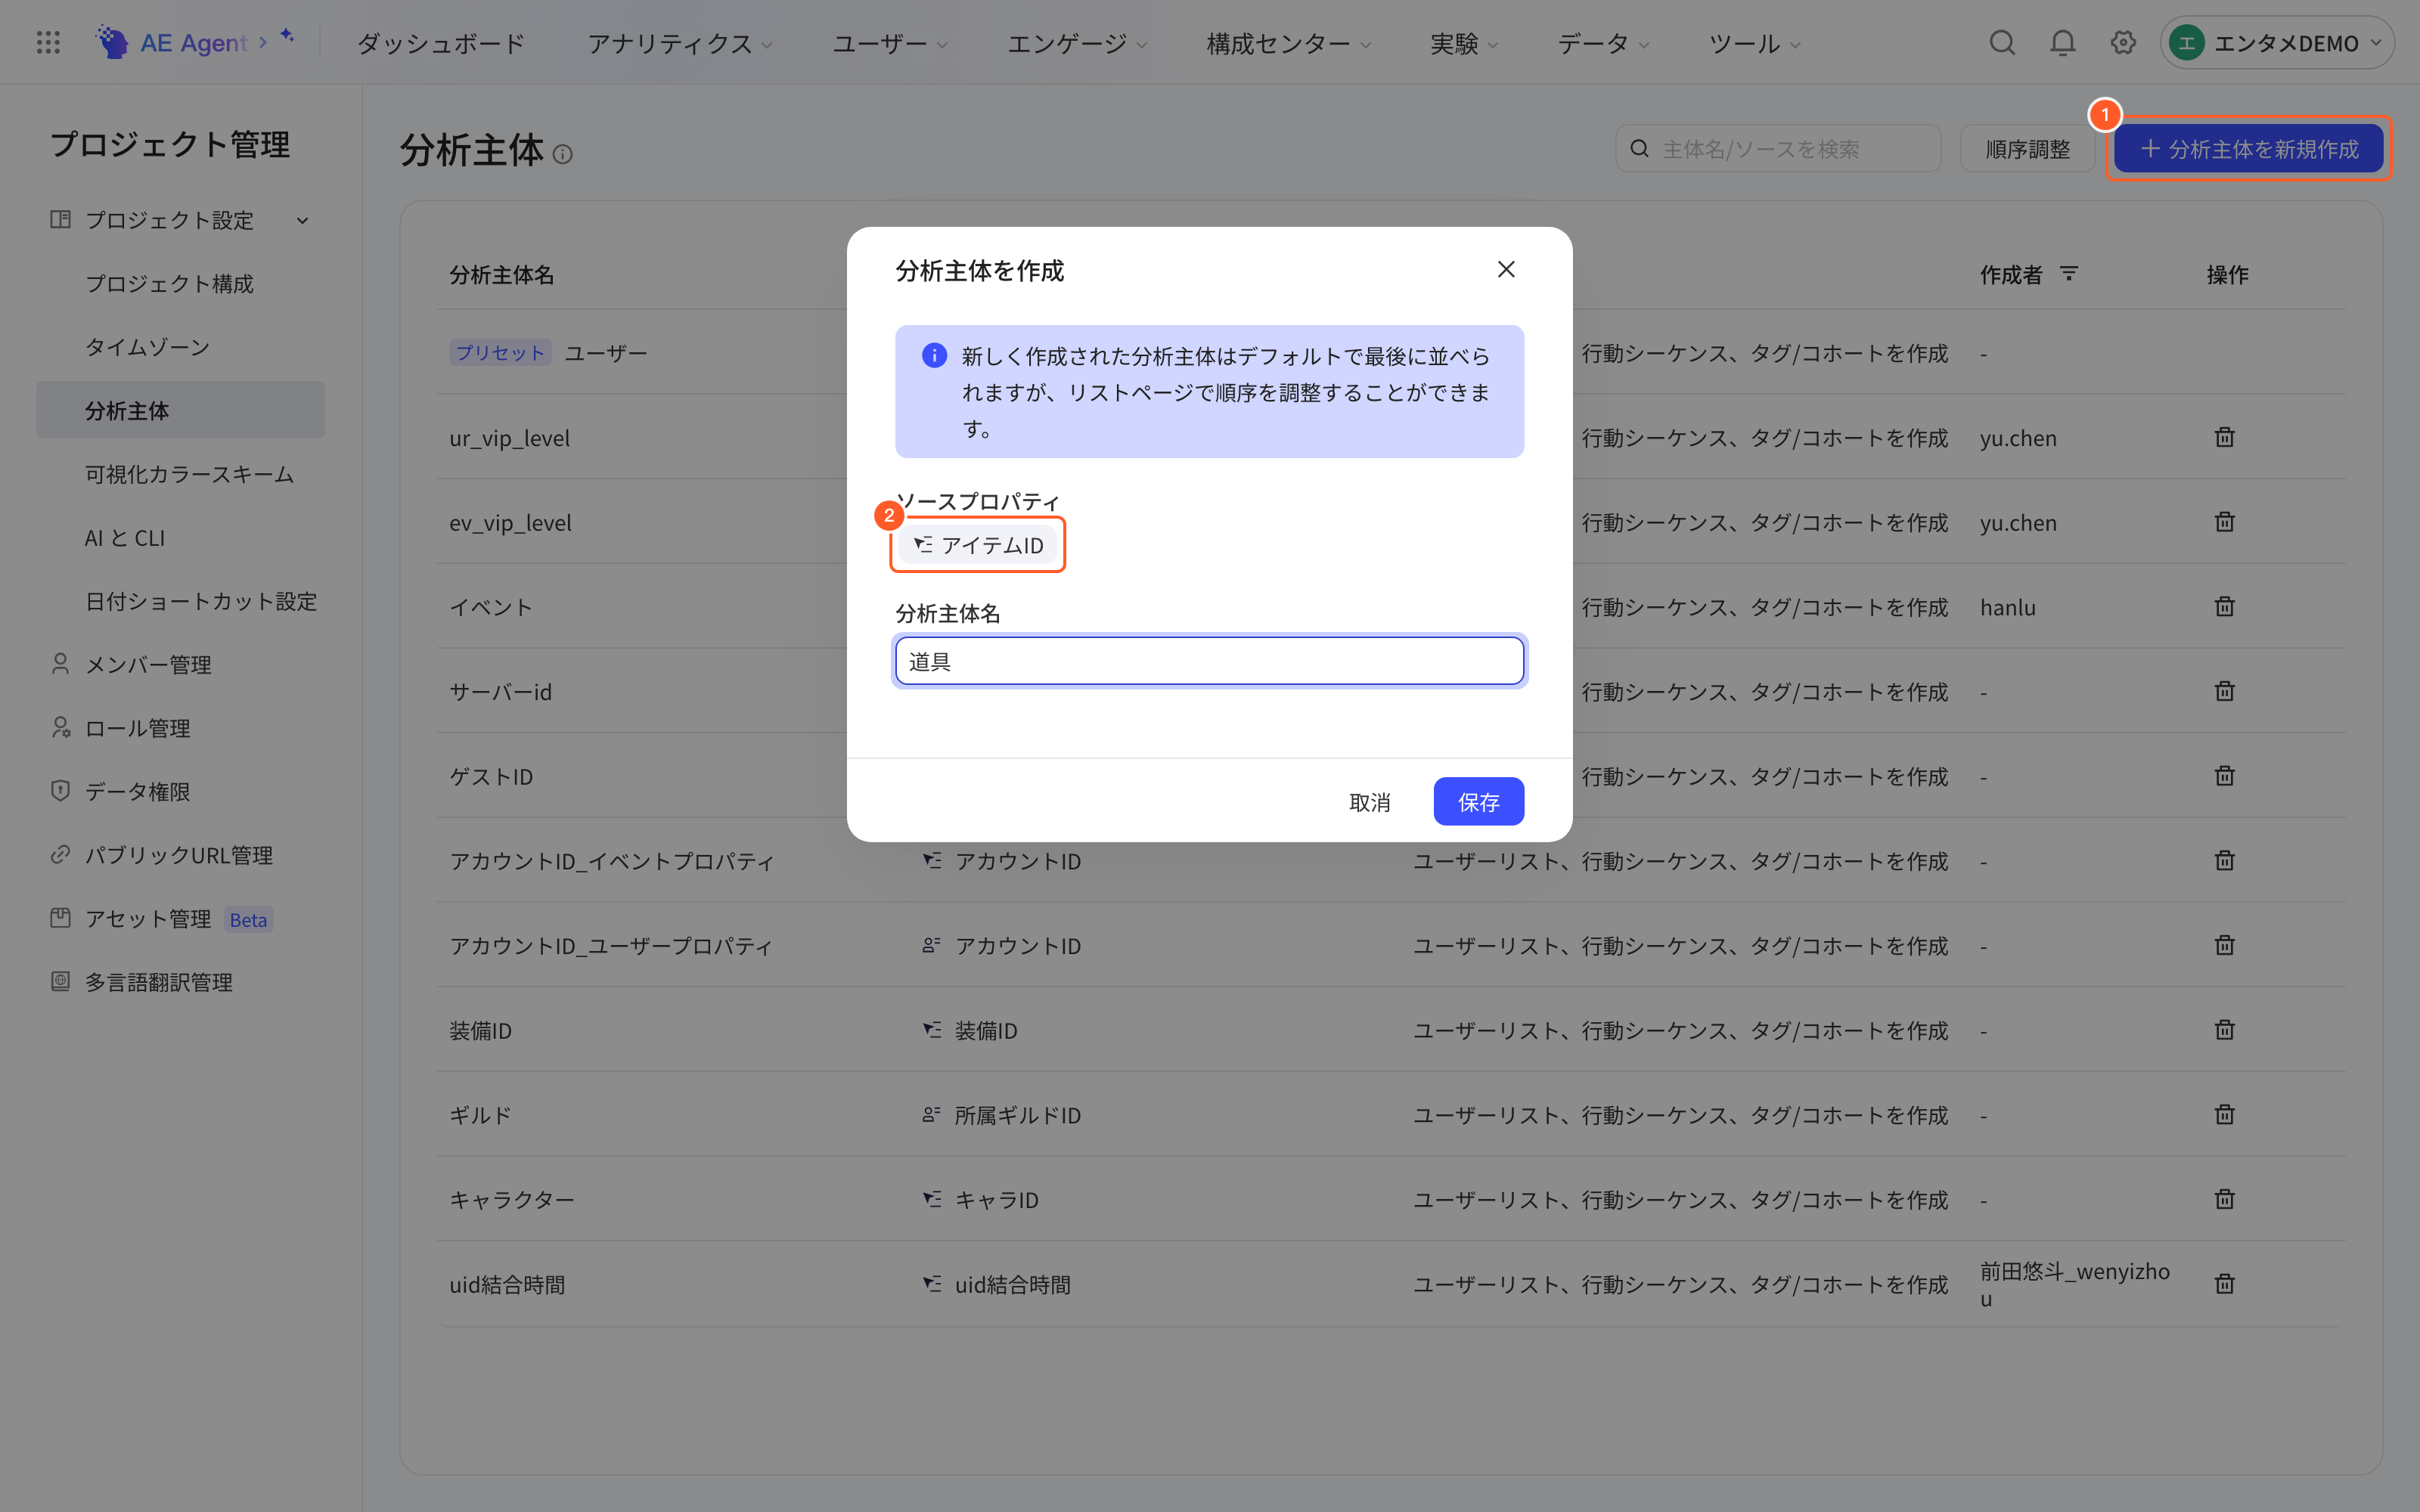The height and width of the screenshot is (1512, 2420).
Task: Open the source property selector アイテムID
Action: click(x=978, y=545)
